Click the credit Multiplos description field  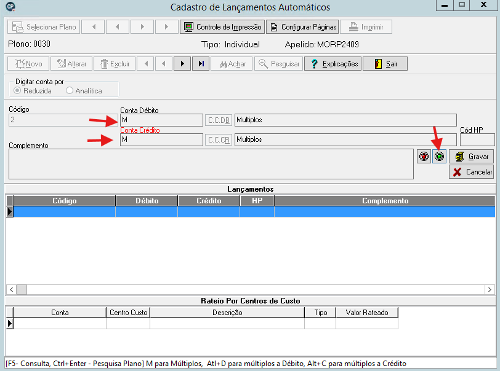click(x=345, y=139)
